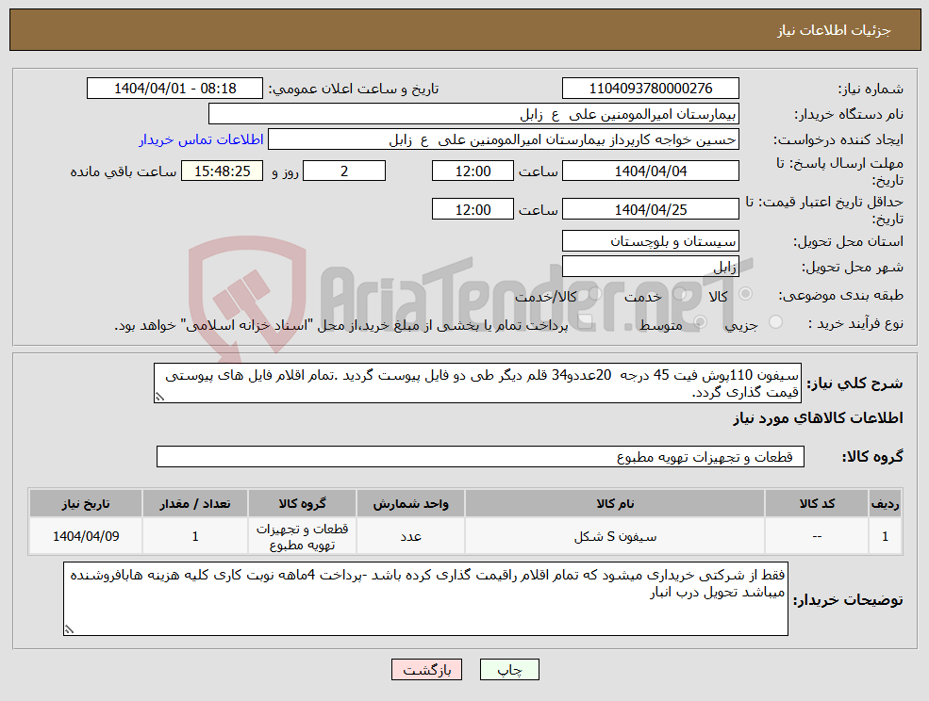Open اطلاعات تماس خریدار link
This screenshot has height=701, width=929.
click(x=202, y=139)
